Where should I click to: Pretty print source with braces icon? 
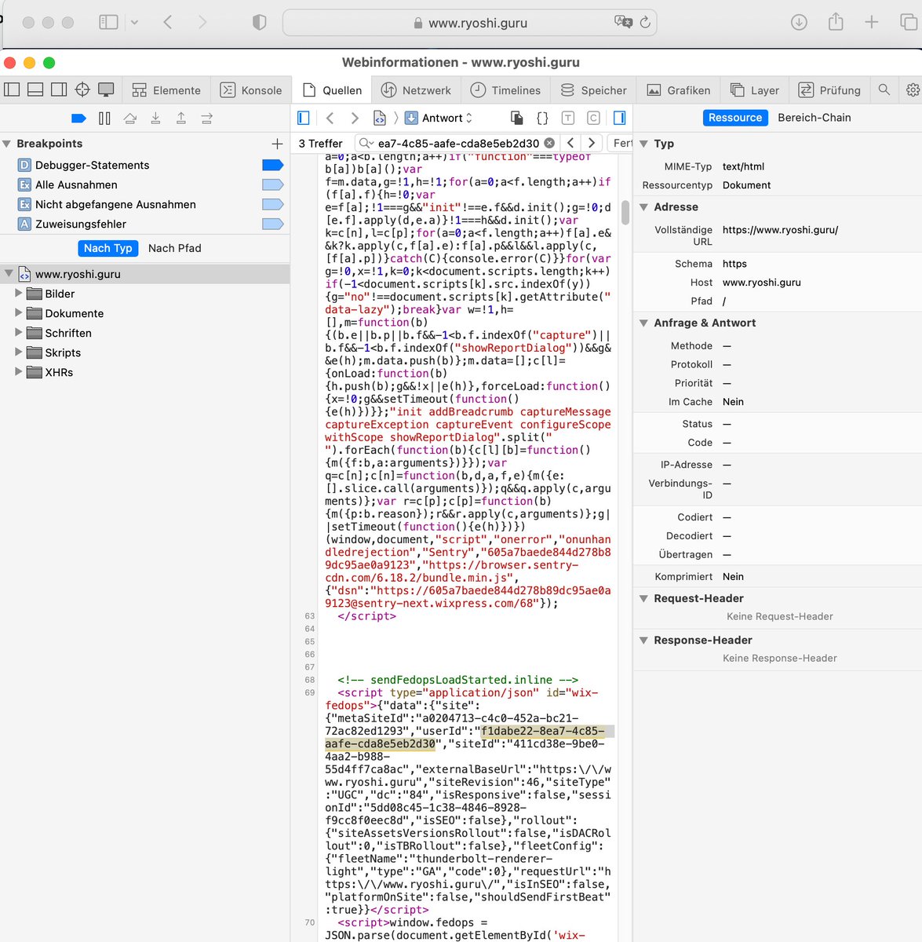point(542,118)
